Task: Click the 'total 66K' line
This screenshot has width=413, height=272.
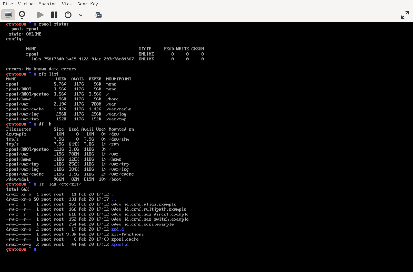Action: 17,189
